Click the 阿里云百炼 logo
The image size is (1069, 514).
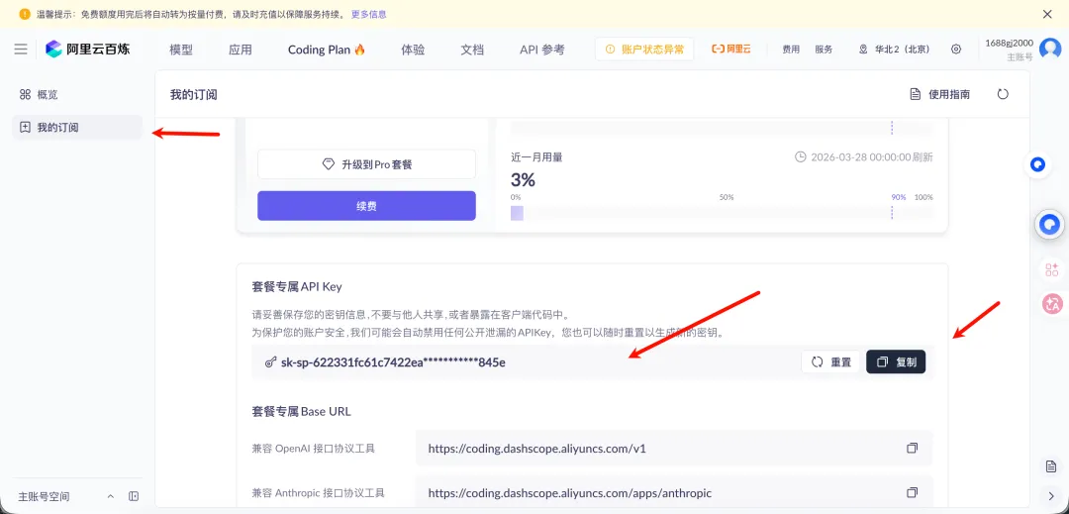click(x=87, y=50)
